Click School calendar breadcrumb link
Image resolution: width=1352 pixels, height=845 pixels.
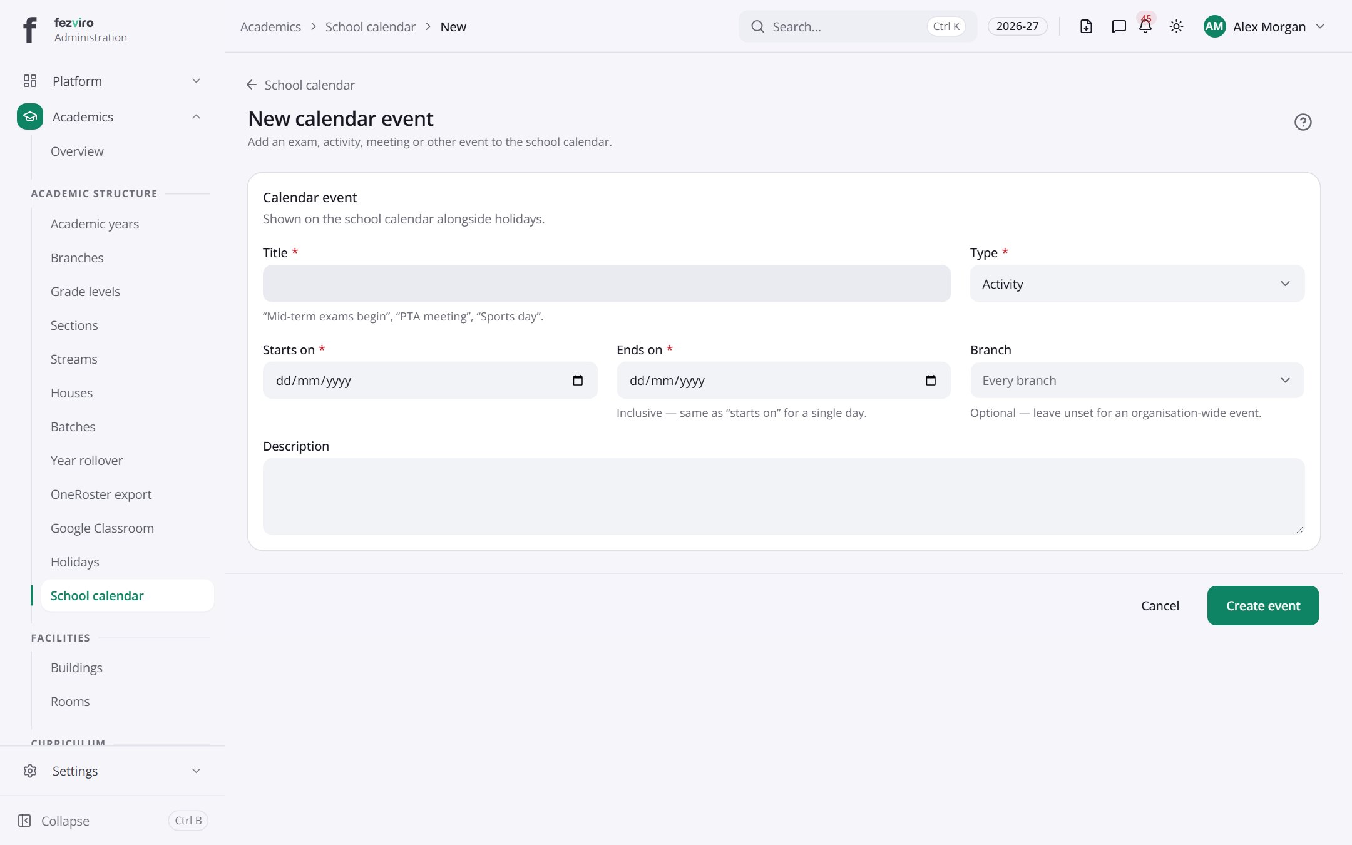click(x=370, y=26)
